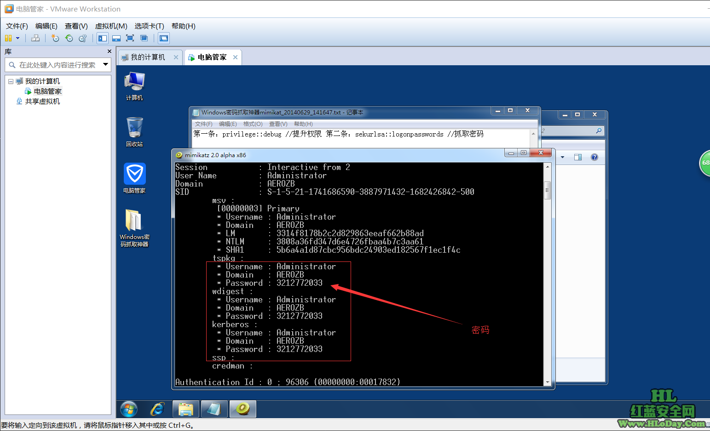
Task: Open the 文件(F) menu in VMware
Action: tap(17, 26)
